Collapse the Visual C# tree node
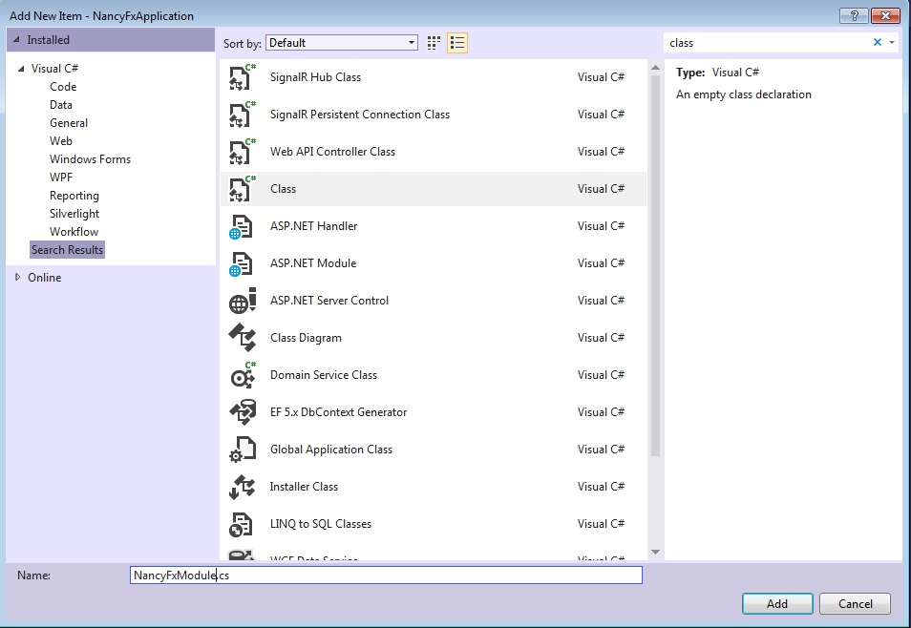 click(x=21, y=69)
